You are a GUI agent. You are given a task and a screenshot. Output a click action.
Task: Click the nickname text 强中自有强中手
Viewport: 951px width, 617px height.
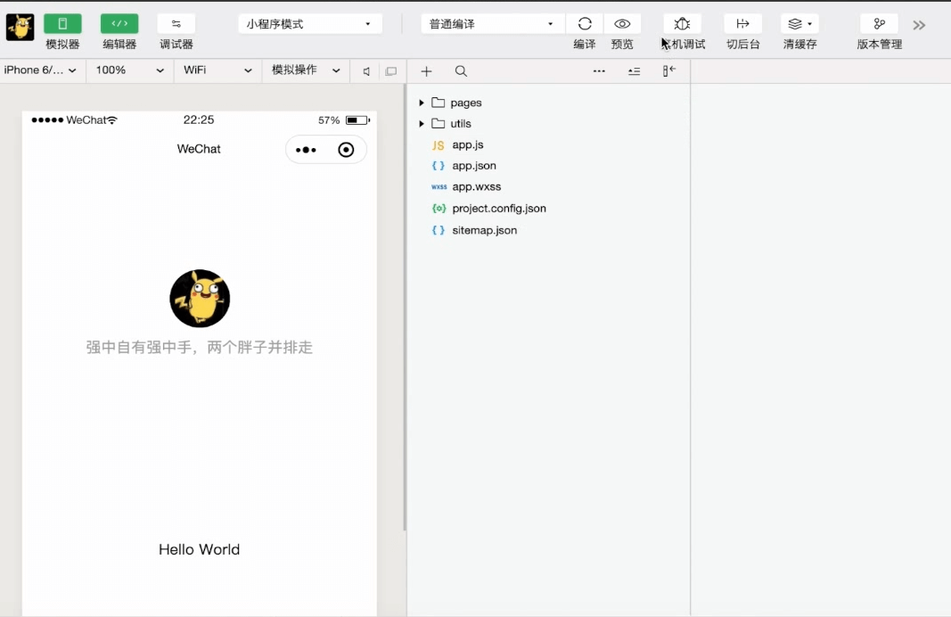click(x=200, y=348)
